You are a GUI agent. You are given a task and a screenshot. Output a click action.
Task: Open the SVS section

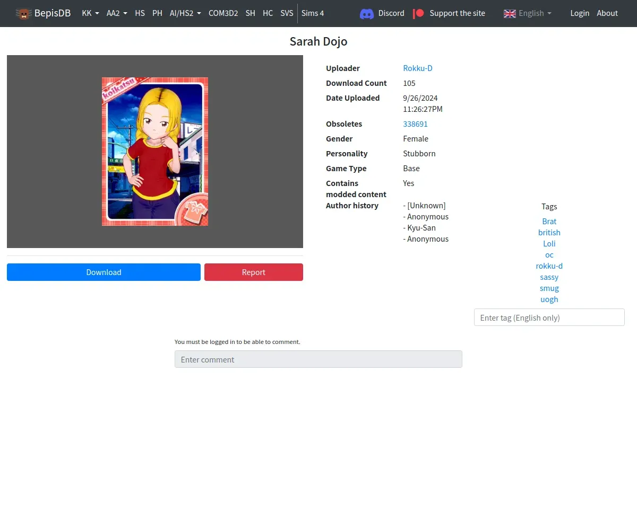click(287, 13)
